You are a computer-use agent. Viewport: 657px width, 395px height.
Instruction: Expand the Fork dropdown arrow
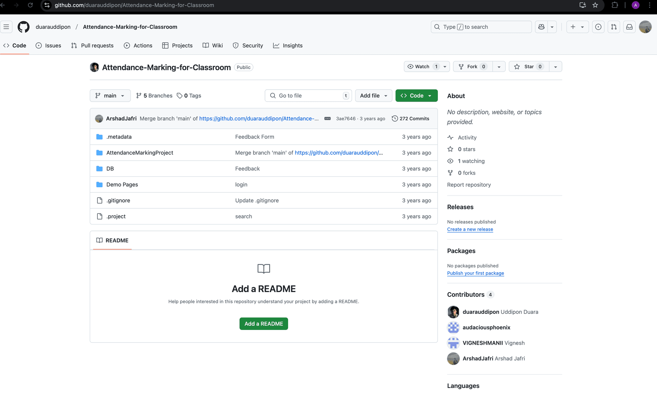click(499, 67)
